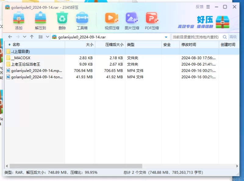Sort by 大小 column header
This screenshot has width=244, height=181.
80,45
